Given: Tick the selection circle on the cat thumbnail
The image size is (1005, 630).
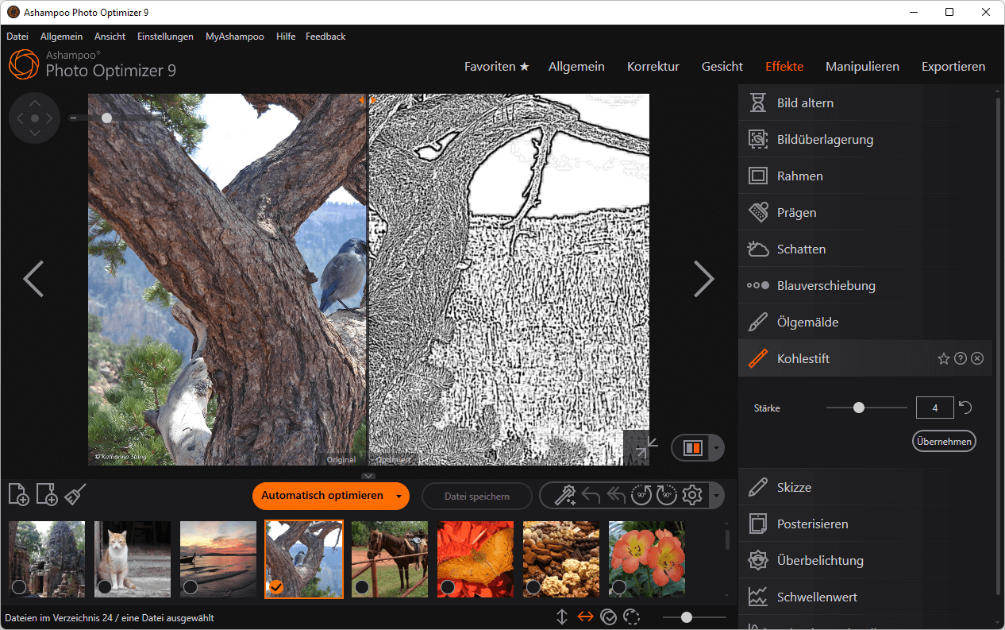Looking at the screenshot, I should tap(105, 587).
